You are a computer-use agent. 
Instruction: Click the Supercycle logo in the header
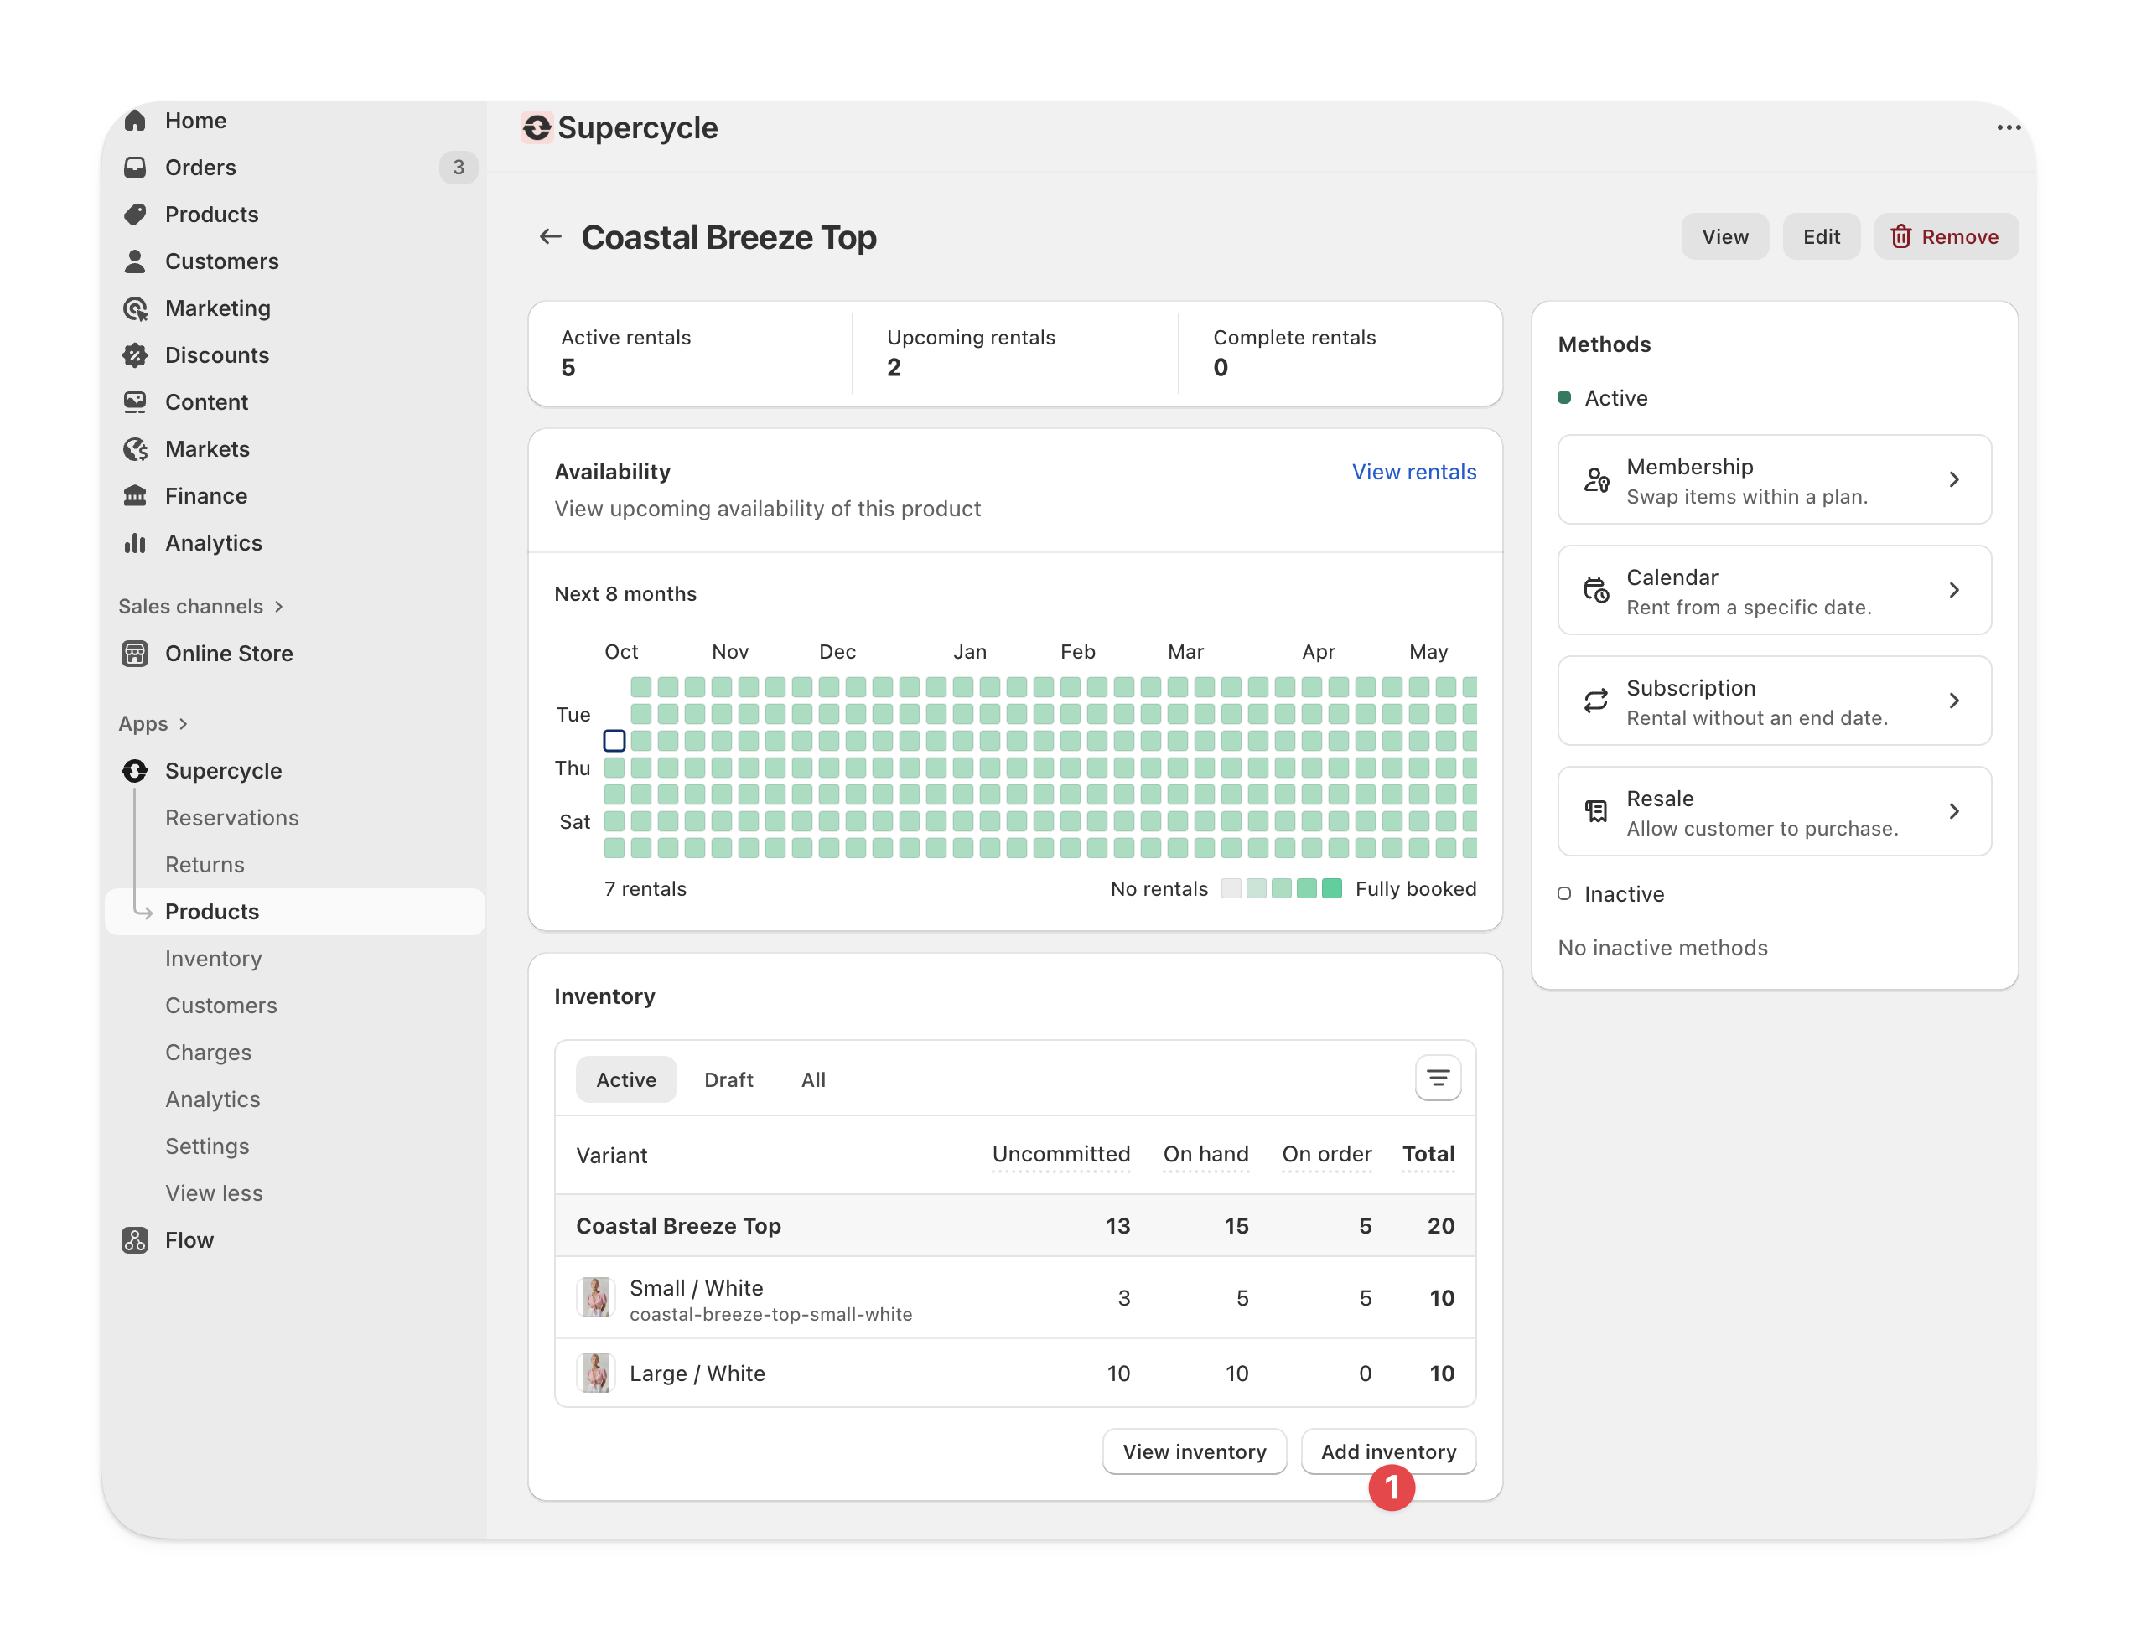pyautogui.click(x=537, y=128)
